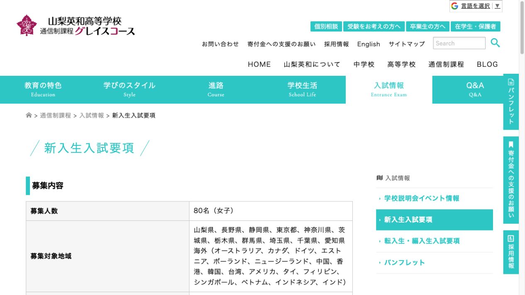This screenshot has height=295, width=525.
Task: Click the 通信制課程 breadcrumb link
Action: coord(56,116)
